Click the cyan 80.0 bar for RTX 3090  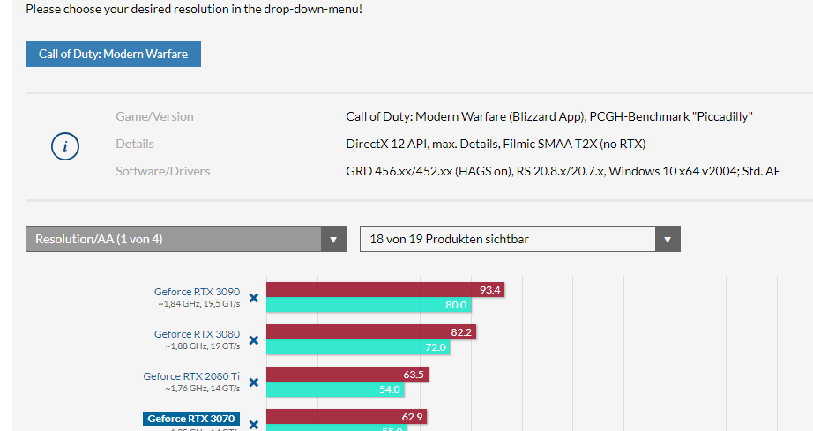click(369, 305)
